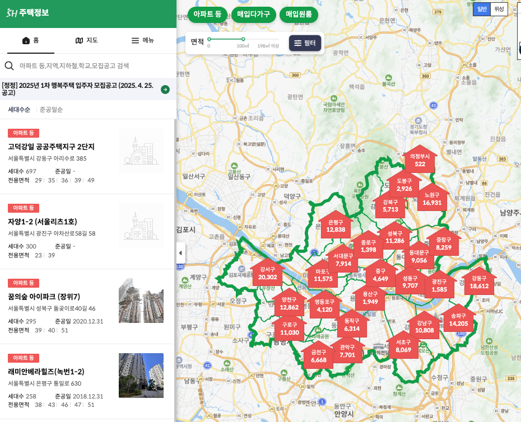Select the 노원구 16,931 district marker
Screen dimensions: 521x422
click(x=432, y=200)
